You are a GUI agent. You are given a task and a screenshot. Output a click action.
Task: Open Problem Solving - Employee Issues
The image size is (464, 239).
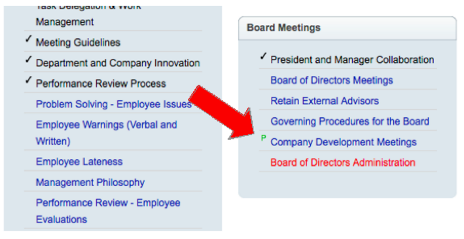click(114, 104)
